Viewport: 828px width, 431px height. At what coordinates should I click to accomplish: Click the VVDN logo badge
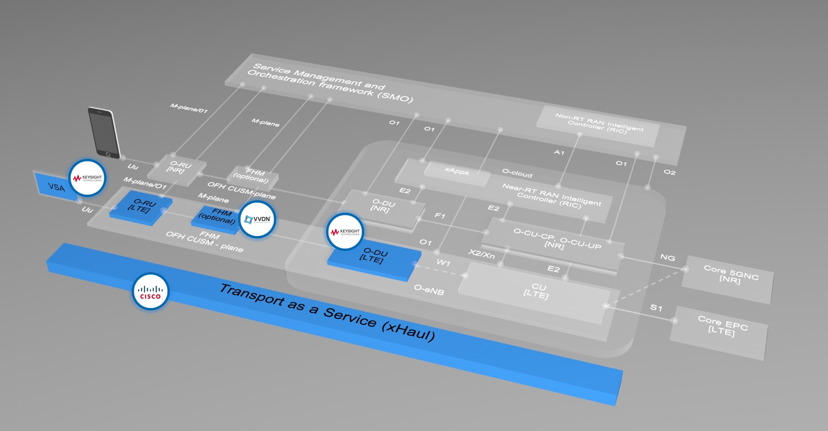tap(257, 219)
